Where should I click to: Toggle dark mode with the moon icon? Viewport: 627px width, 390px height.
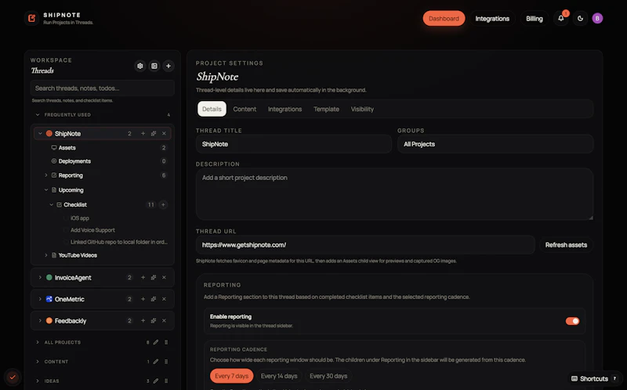pyautogui.click(x=580, y=18)
